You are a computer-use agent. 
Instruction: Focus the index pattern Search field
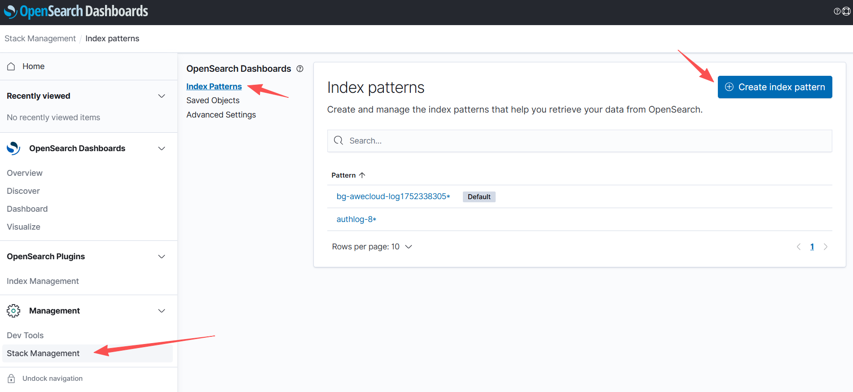(584, 141)
